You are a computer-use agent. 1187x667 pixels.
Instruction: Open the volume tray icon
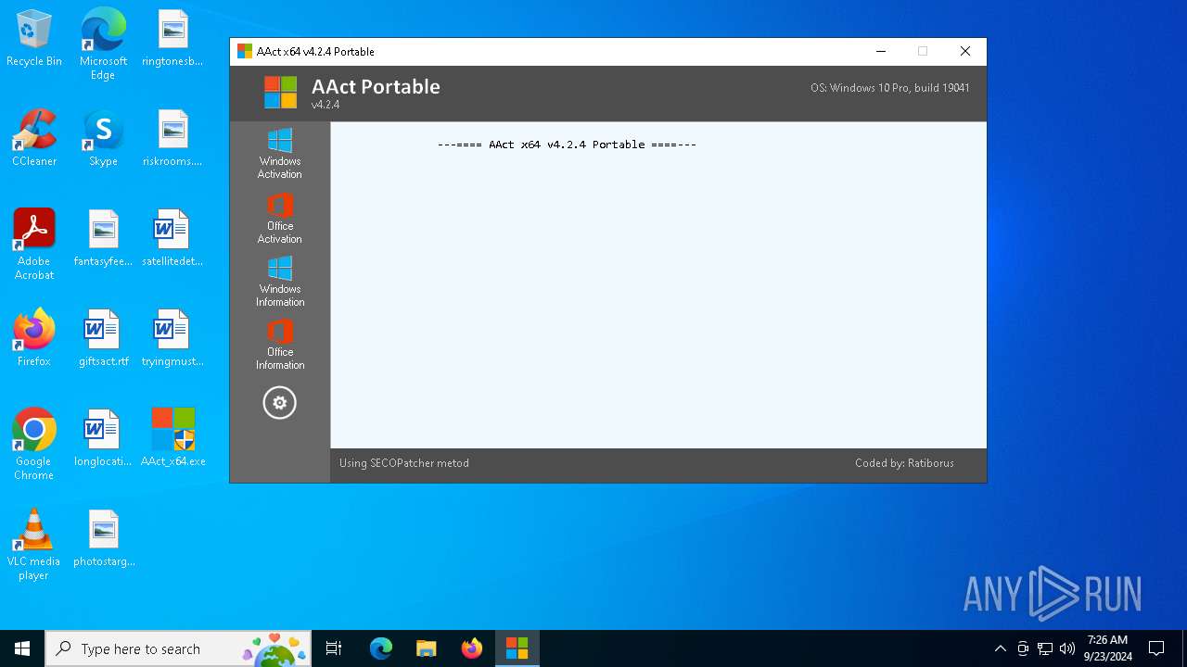[x=1067, y=648]
